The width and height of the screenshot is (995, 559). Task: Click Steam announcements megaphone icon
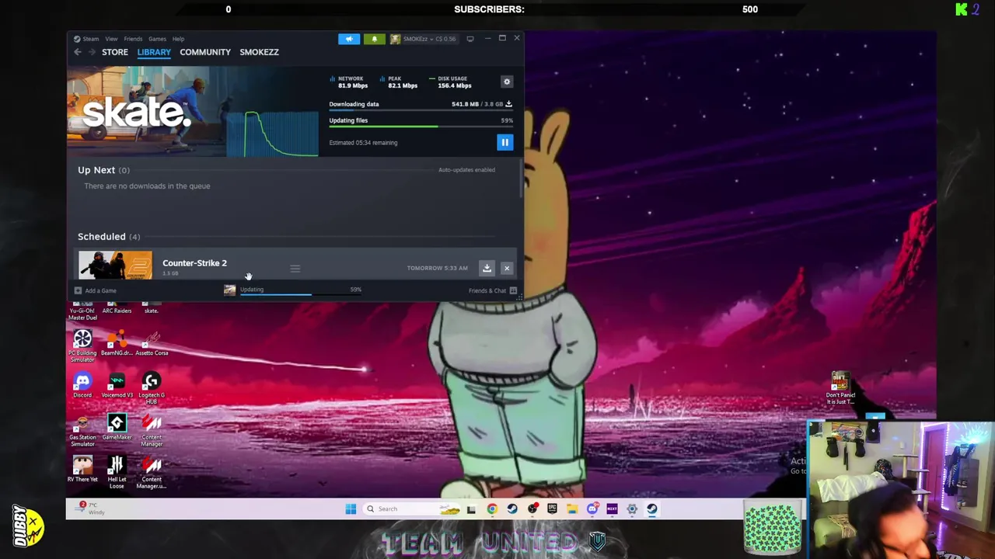click(349, 39)
